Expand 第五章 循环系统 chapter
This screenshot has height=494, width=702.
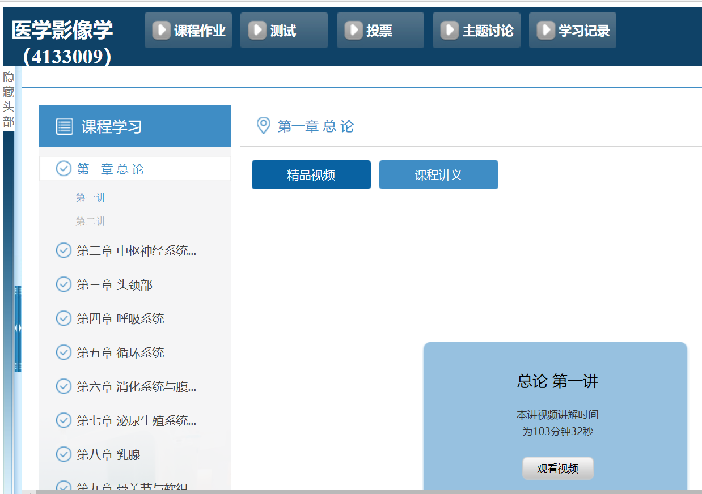[x=120, y=352]
